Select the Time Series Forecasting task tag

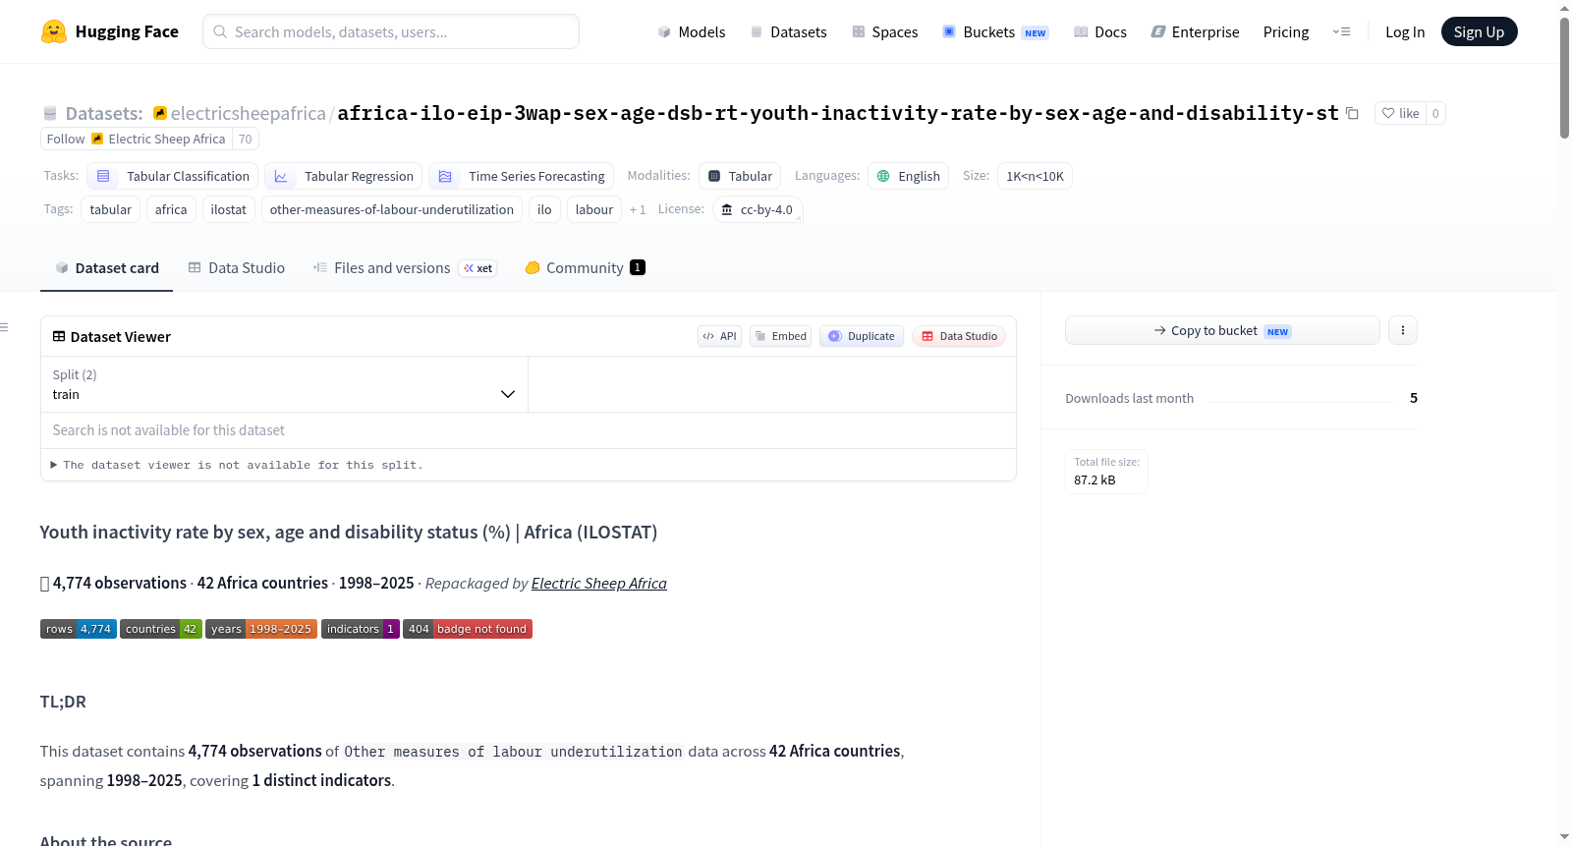[522, 176]
